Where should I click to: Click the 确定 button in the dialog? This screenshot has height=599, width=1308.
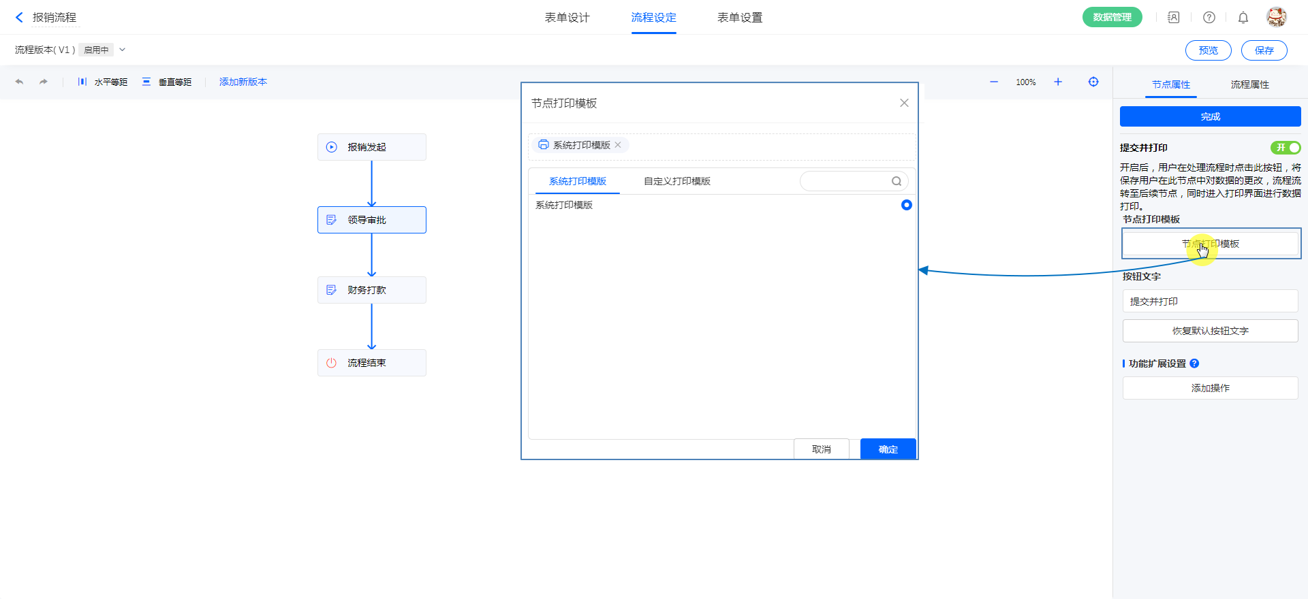click(888, 449)
